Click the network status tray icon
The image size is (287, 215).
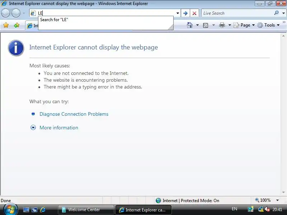click(x=260, y=209)
